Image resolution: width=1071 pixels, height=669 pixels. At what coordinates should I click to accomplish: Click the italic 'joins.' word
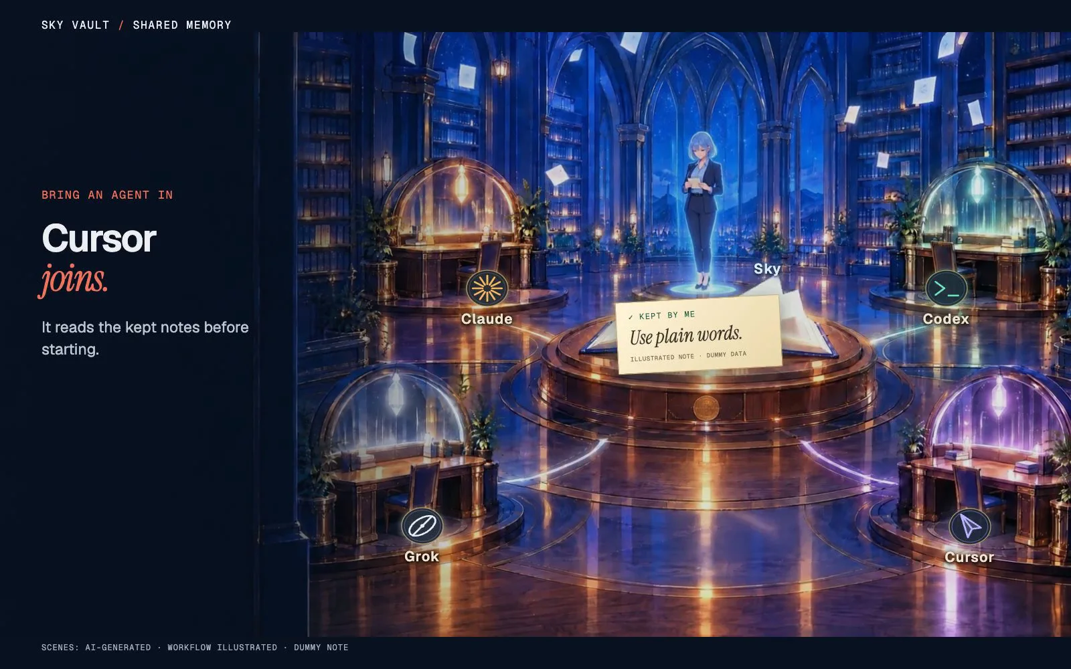click(x=74, y=279)
